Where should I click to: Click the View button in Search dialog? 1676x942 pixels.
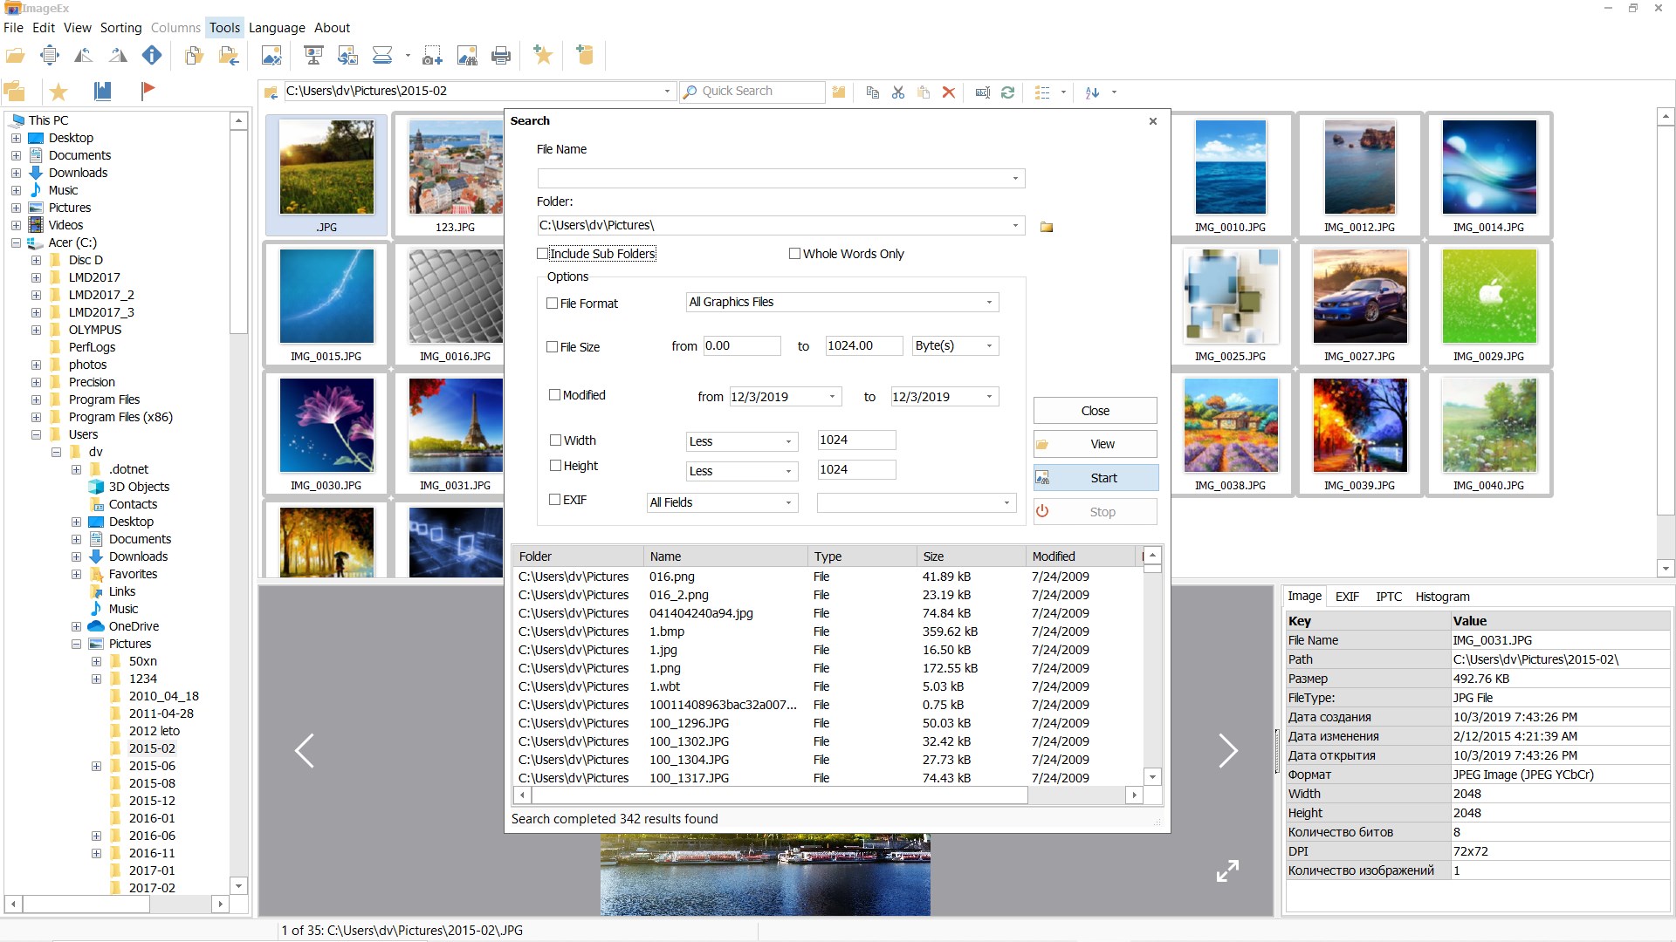tap(1096, 444)
